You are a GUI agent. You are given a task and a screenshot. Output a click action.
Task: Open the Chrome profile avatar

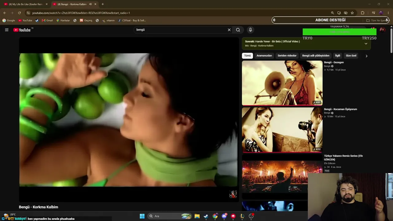point(381,13)
